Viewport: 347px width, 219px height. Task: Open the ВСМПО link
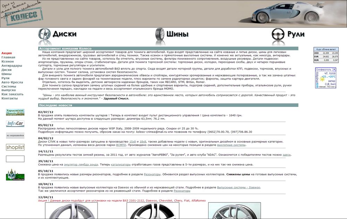[121, 145]
